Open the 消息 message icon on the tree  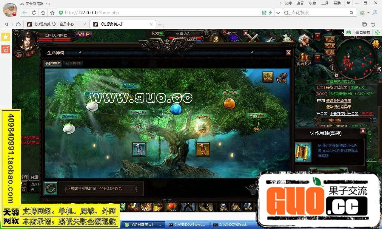click(x=282, y=78)
